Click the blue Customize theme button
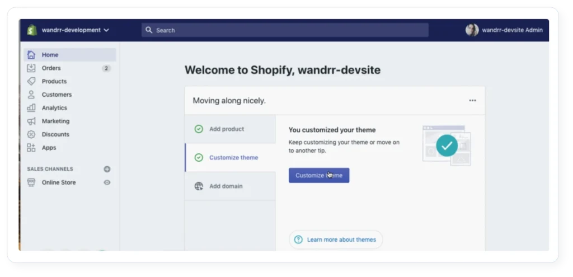 coord(319,175)
